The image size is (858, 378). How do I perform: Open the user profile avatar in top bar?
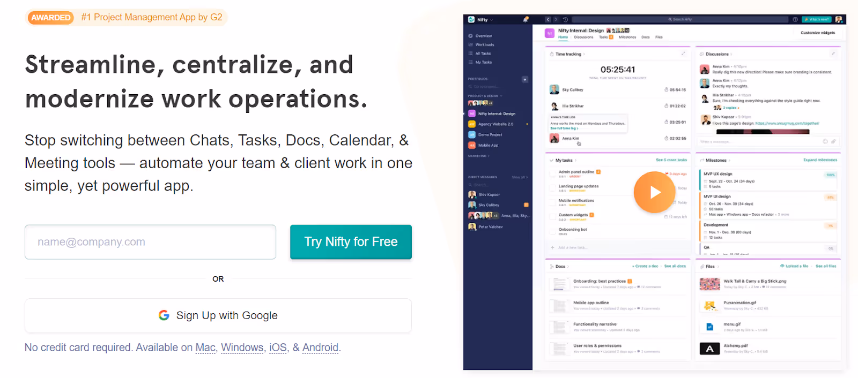[x=839, y=19]
